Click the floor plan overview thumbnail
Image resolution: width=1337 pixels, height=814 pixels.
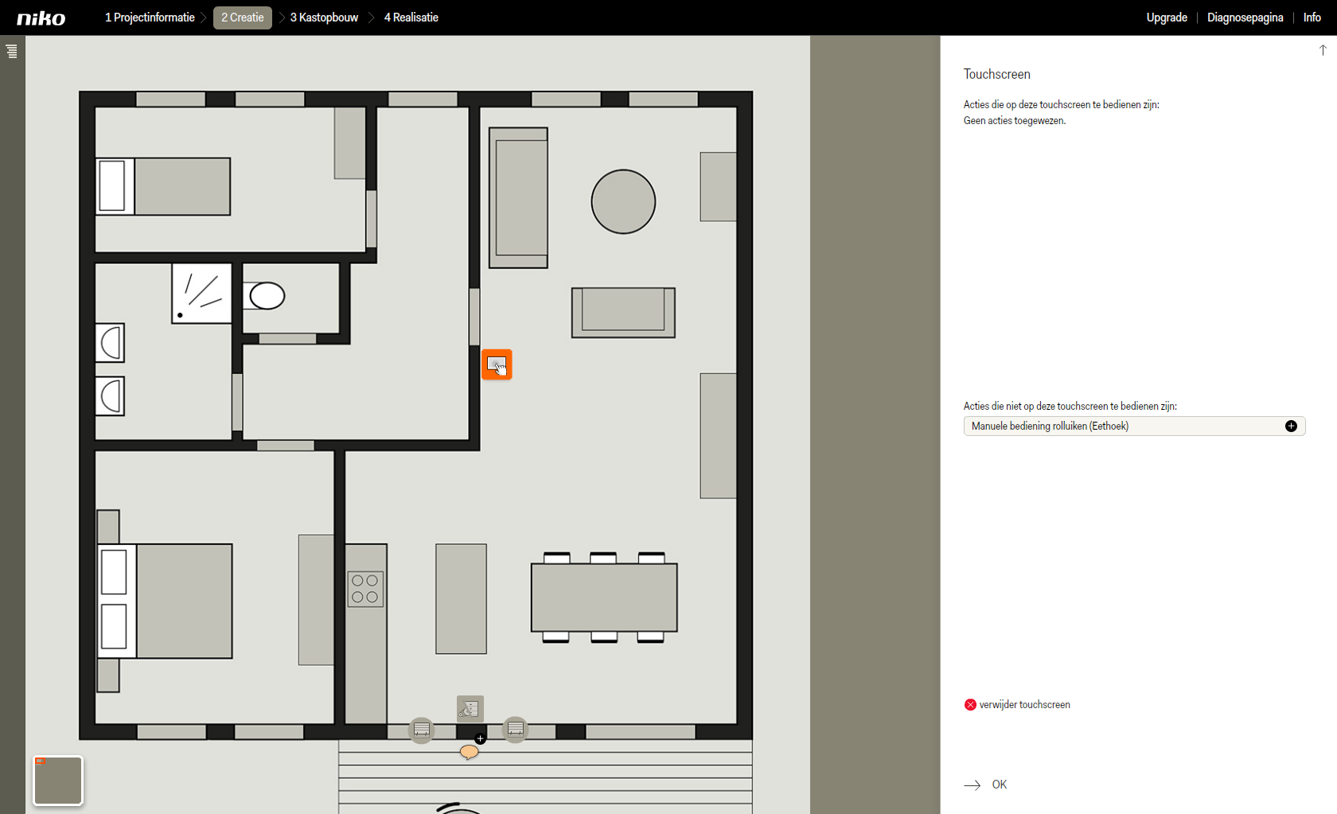point(58,781)
